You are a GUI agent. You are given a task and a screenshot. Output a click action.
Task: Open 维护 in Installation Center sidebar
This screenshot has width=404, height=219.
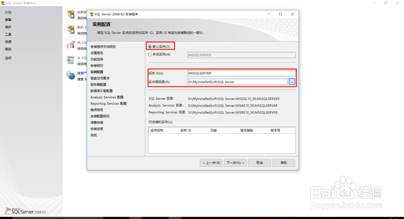(8, 27)
